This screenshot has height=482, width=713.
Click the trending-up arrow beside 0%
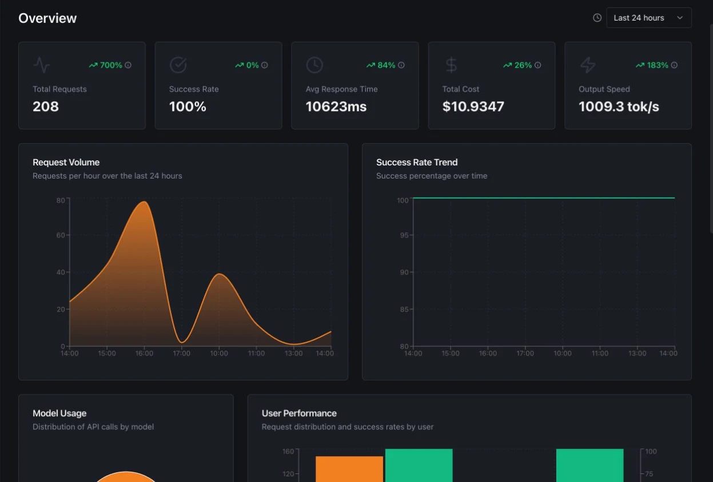click(240, 65)
